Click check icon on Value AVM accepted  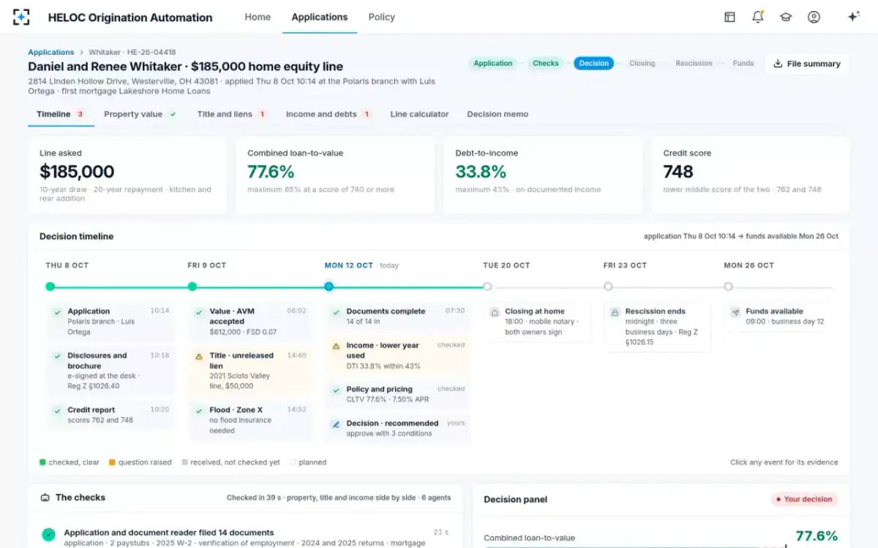pyautogui.click(x=199, y=312)
